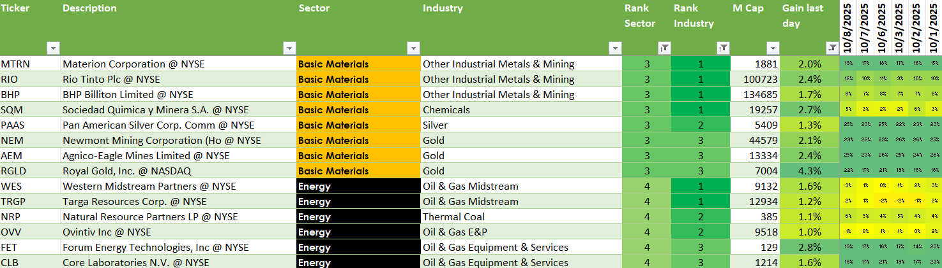This screenshot has height=268, width=942.
Task: Click Royal Gold, Inc. @ NASDAQ cell
Action: 178,171
